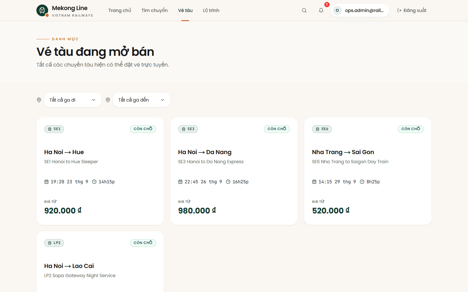Screen dimensions: 468x292
Task: Open the 'Tất cả ga đến' arrival dropdown
Action: [x=142, y=100]
